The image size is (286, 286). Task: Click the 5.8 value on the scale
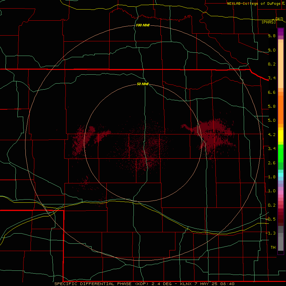coord(272,106)
